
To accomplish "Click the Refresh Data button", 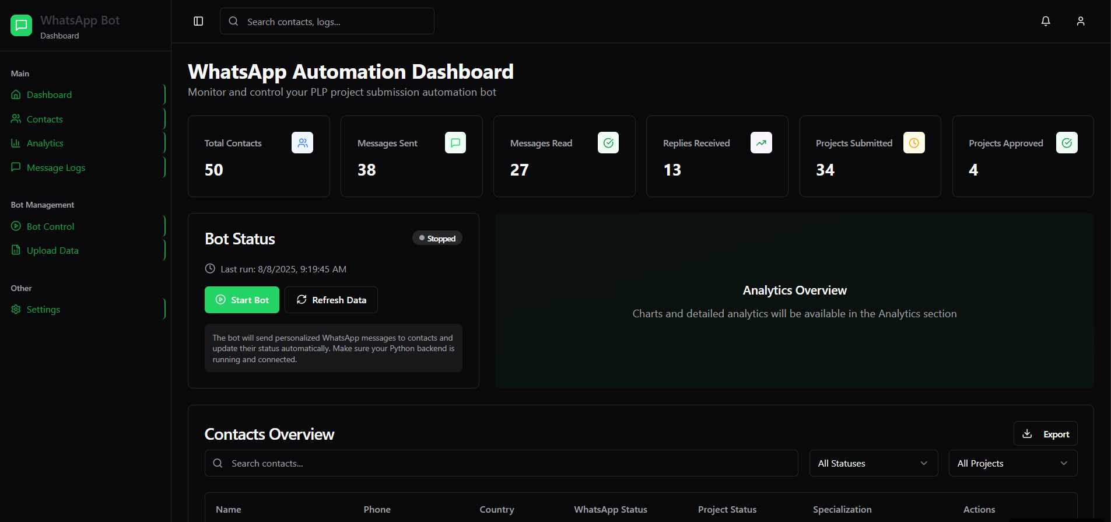I will pos(331,300).
